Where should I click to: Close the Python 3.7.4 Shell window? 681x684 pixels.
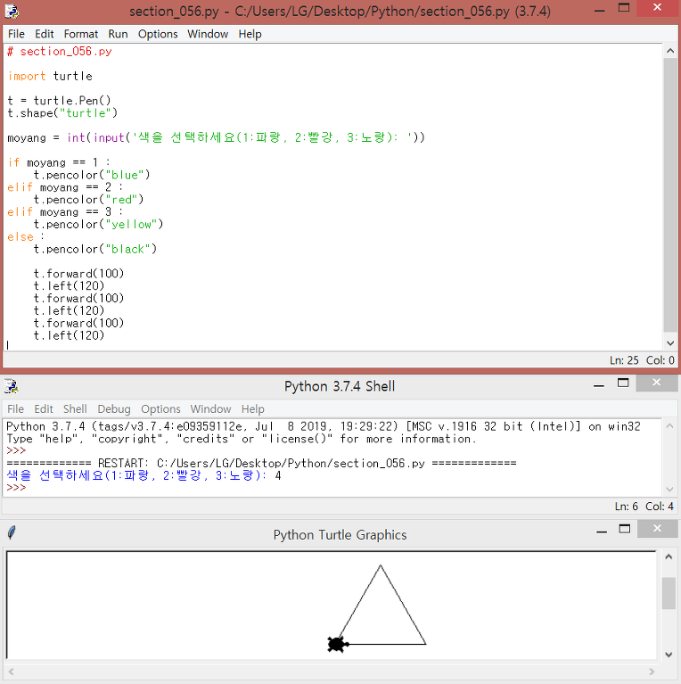point(657,383)
